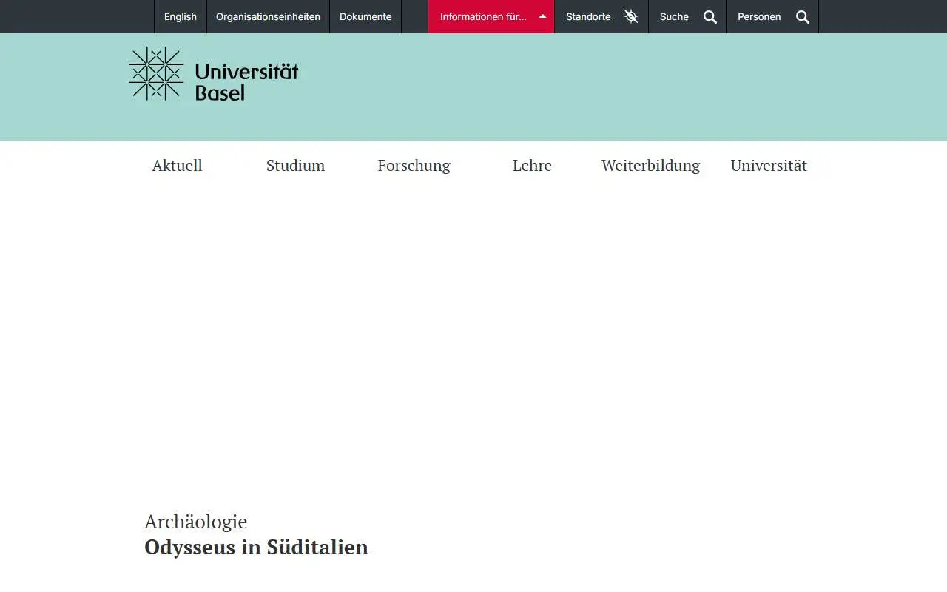Expand the Informationen für… dropdown arrow

[542, 16]
